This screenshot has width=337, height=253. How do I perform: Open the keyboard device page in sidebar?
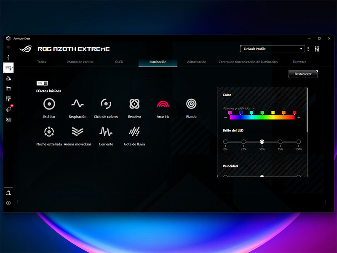pos(8,68)
